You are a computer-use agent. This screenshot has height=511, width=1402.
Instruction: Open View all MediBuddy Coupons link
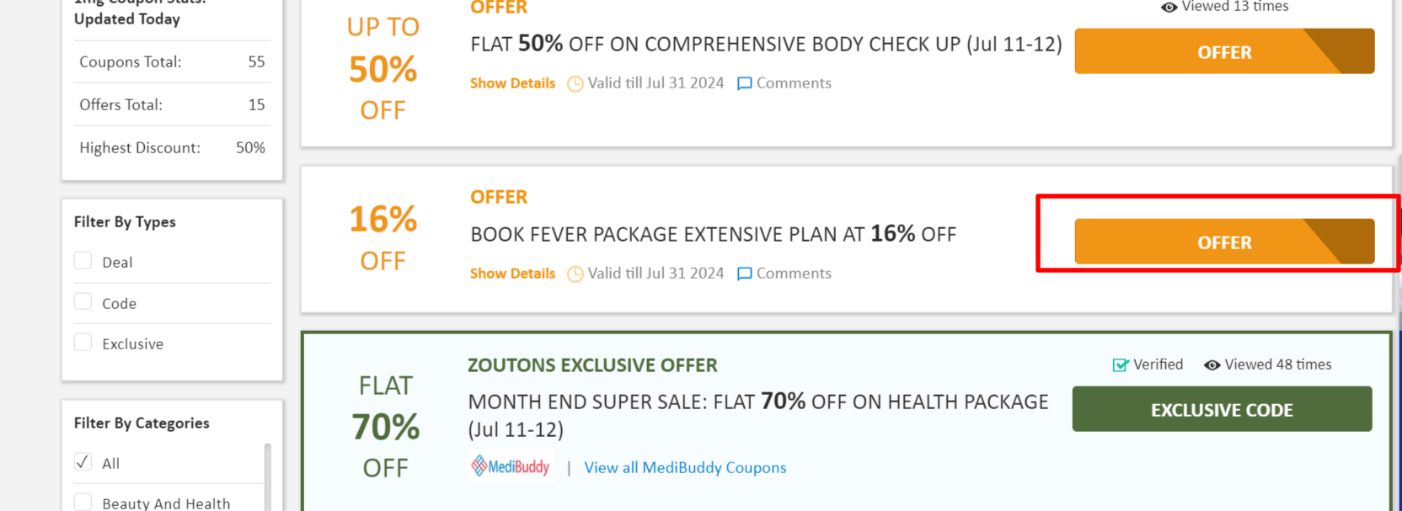684,468
